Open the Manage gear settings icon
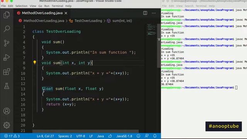This screenshot has width=247, height=139. [x=7, y=125]
